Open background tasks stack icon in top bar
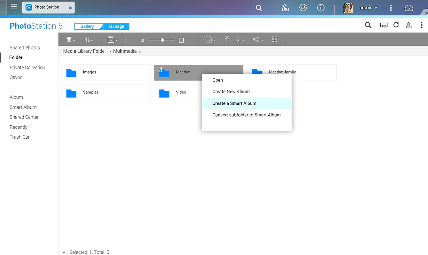428x255 pixels. [285, 8]
